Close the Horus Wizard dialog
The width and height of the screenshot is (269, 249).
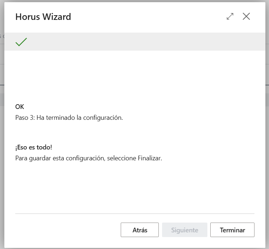(x=246, y=16)
